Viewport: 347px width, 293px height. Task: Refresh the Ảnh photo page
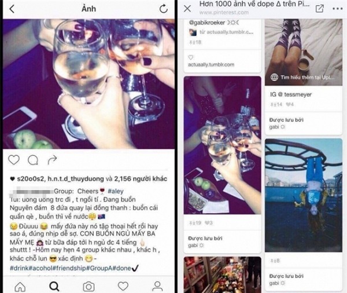[x=164, y=9]
